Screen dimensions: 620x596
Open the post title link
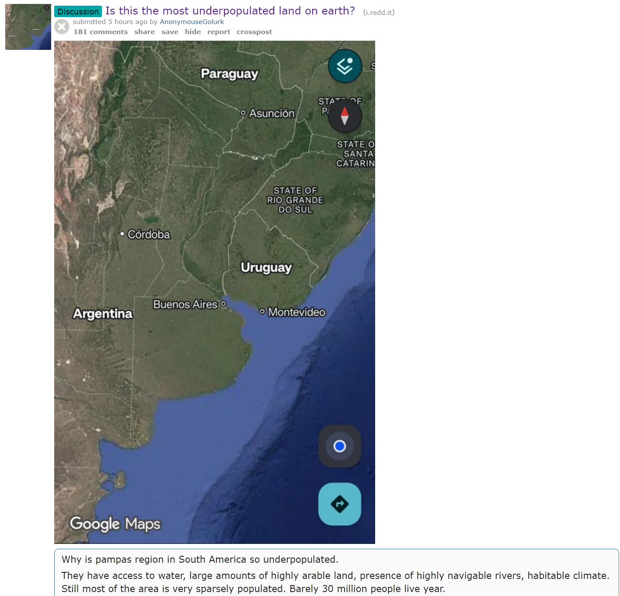tap(230, 11)
